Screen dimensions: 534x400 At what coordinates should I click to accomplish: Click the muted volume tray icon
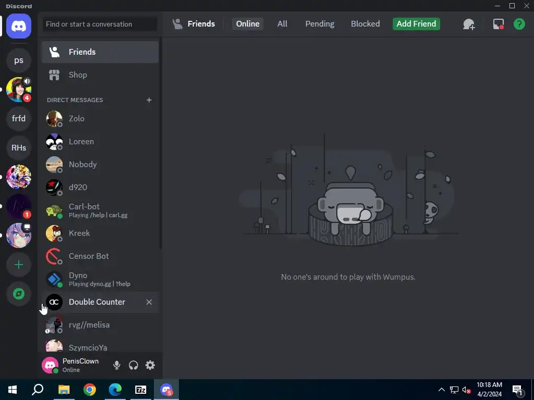point(466,390)
